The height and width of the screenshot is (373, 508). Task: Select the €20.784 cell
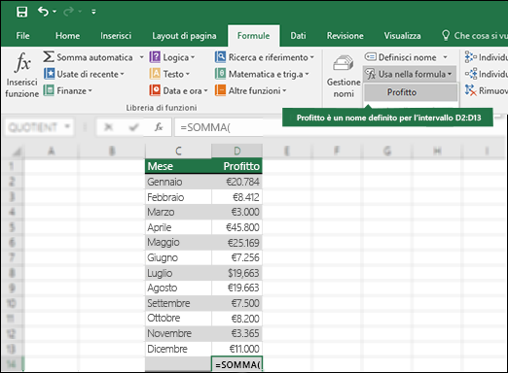pos(236,182)
